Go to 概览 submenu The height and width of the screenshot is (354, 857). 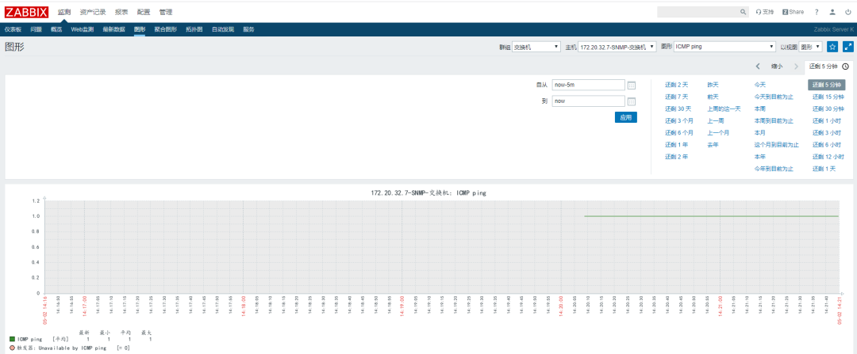pos(56,29)
